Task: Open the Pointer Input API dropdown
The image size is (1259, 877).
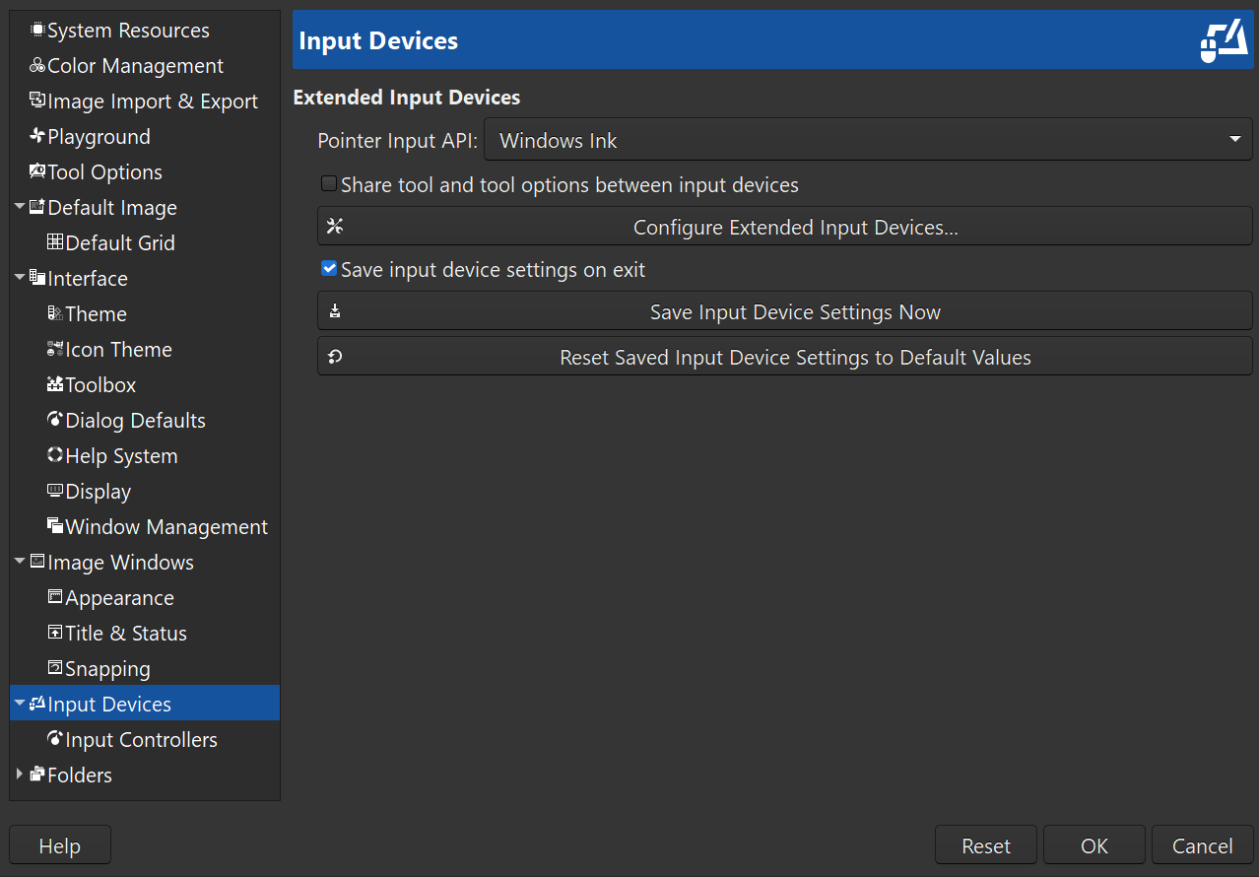Action: point(867,141)
